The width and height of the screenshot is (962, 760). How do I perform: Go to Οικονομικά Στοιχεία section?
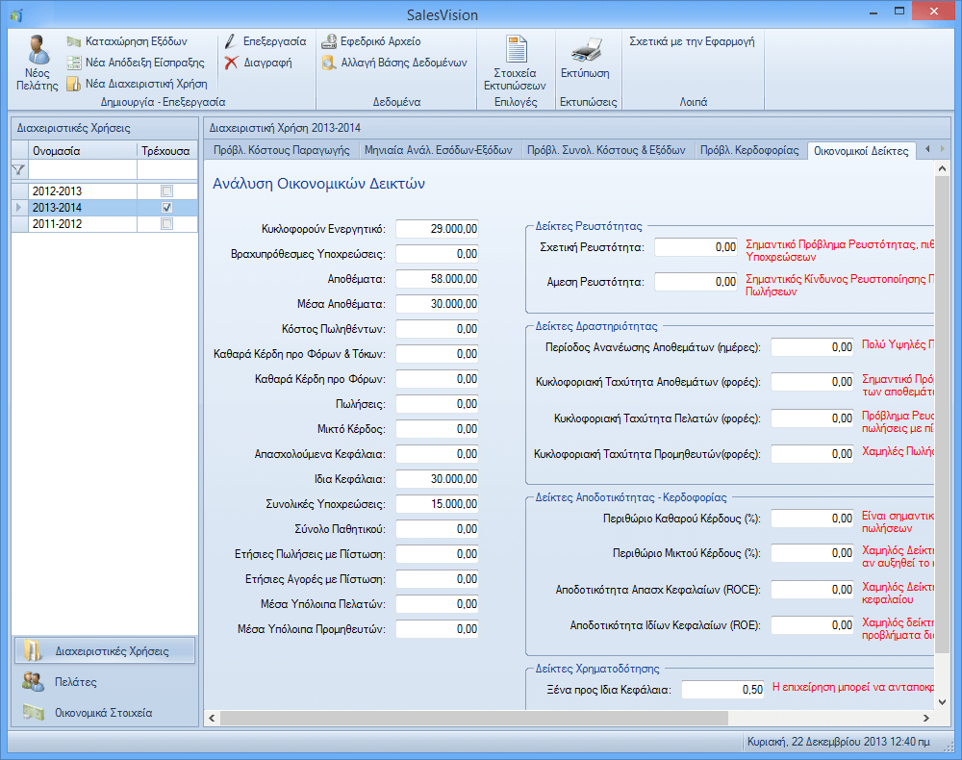(104, 713)
